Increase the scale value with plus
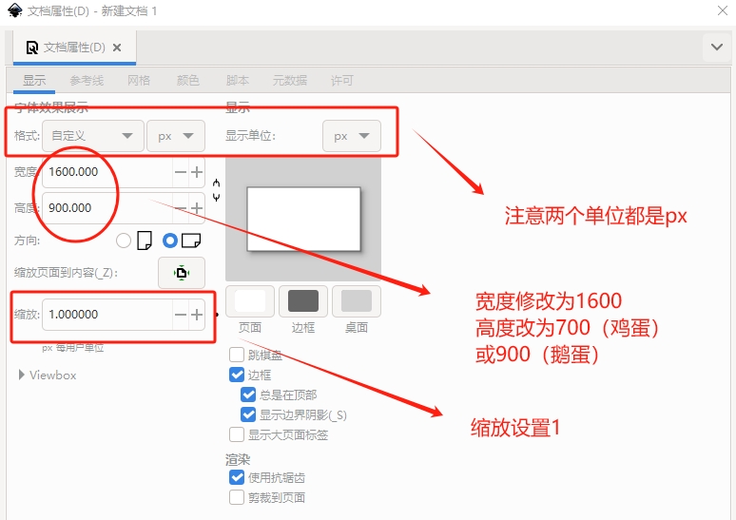Viewport: 736px width, 520px height. [x=197, y=315]
